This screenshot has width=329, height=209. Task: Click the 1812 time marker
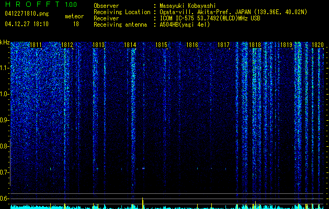click(x=67, y=45)
